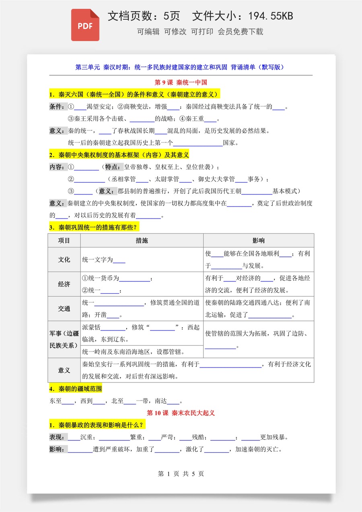
Task: Click heading '1. 秦朝暴政的表现和影响是什么?'
Action: [x=97, y=425]
